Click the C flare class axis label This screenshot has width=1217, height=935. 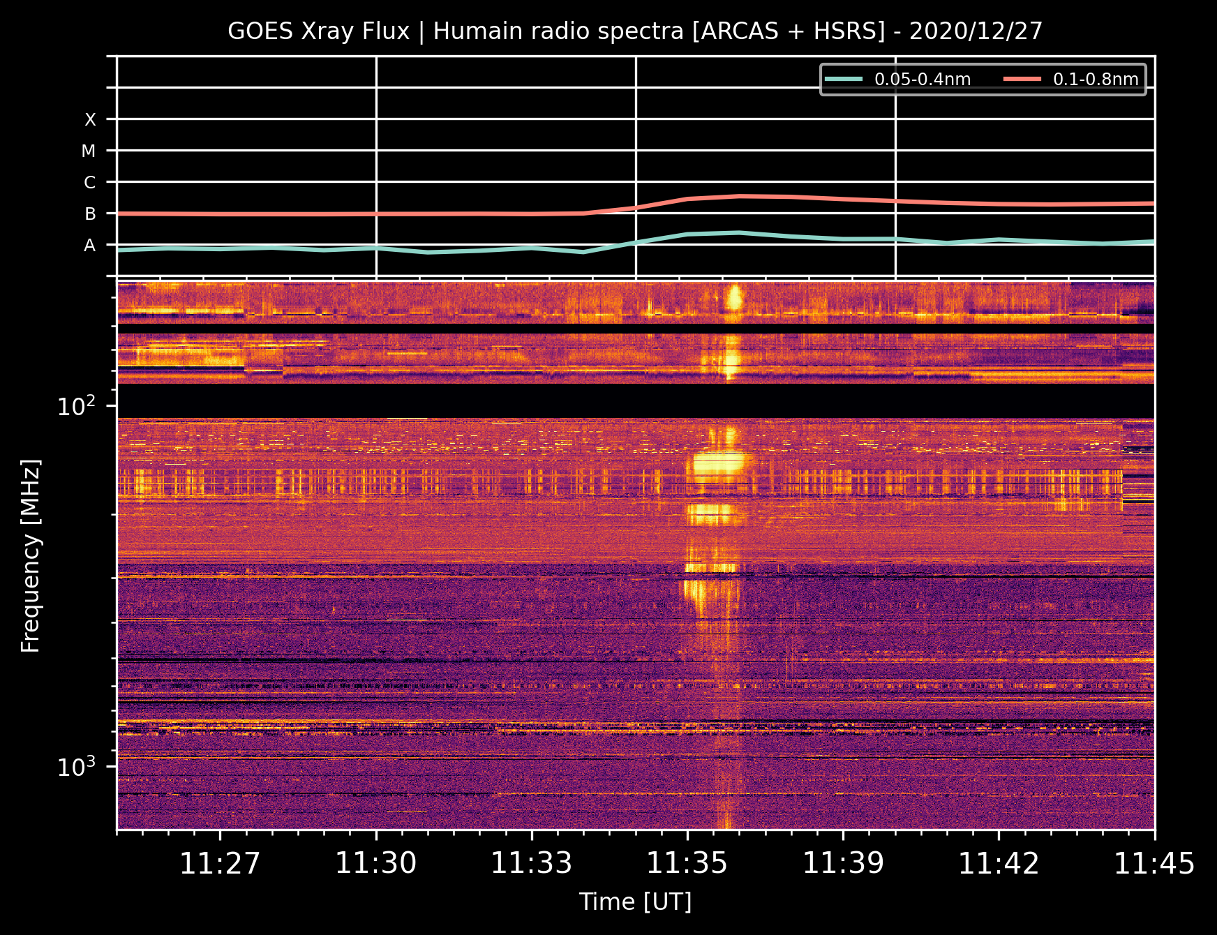tap(90, 183)
